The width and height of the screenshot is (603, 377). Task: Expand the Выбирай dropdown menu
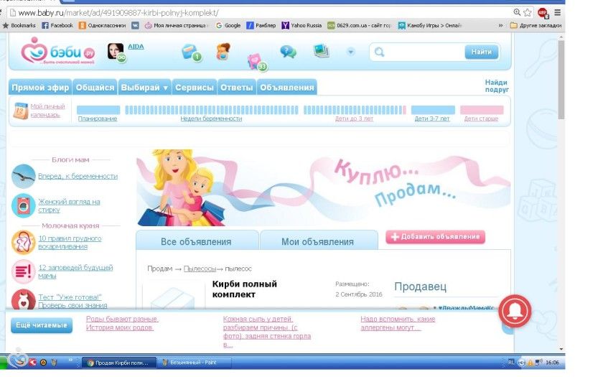click(144, 88)
